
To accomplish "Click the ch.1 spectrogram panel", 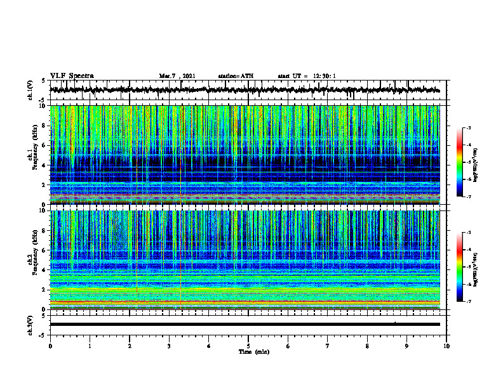I will (245, 155).
